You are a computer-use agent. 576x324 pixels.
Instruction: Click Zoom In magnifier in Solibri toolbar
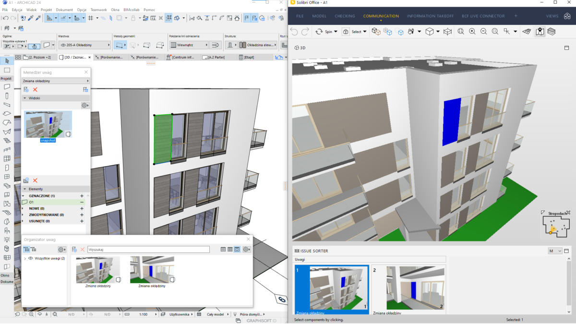point(472,32)
